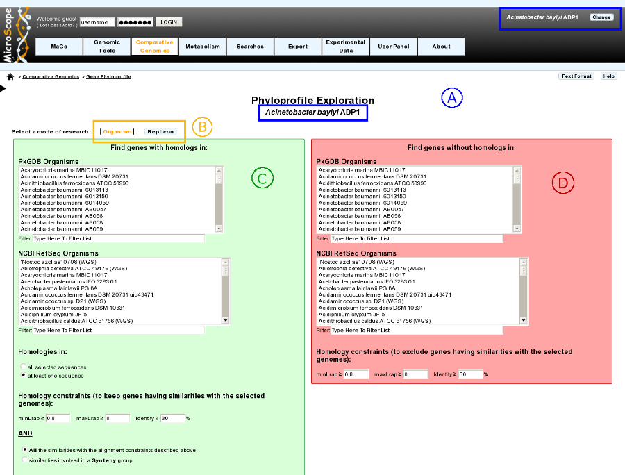Click red PkGDB Organisms filter field
The height and width of the screenshot is (475, 625).
pyautogui.click(x=417, y=238)
